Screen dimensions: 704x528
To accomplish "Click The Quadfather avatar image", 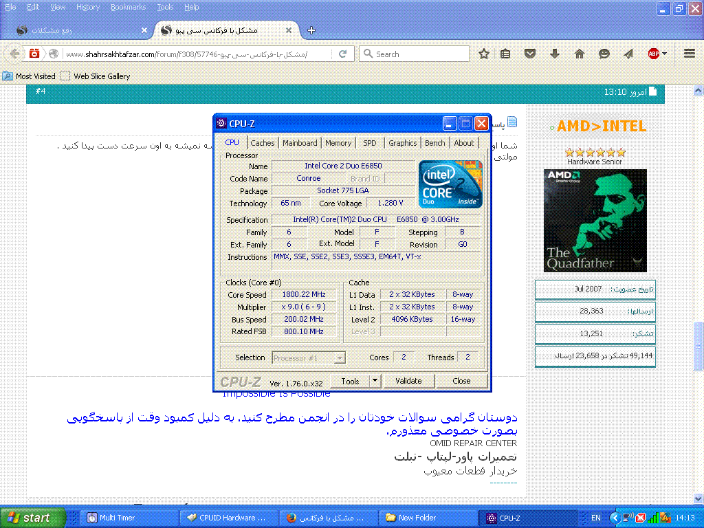I will click(595, 220).
